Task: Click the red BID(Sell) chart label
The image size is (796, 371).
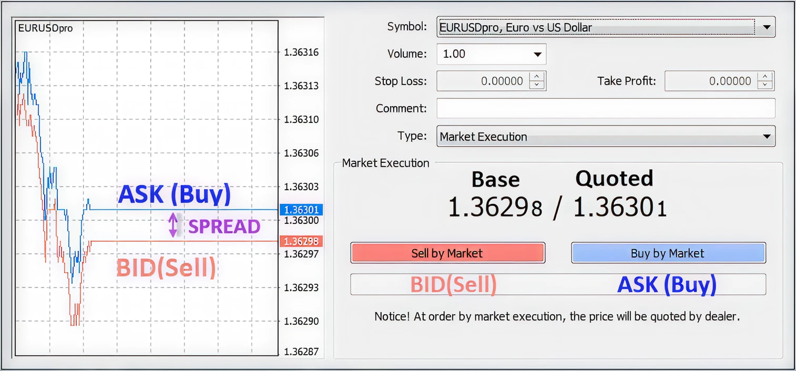Action: [166, 268]
